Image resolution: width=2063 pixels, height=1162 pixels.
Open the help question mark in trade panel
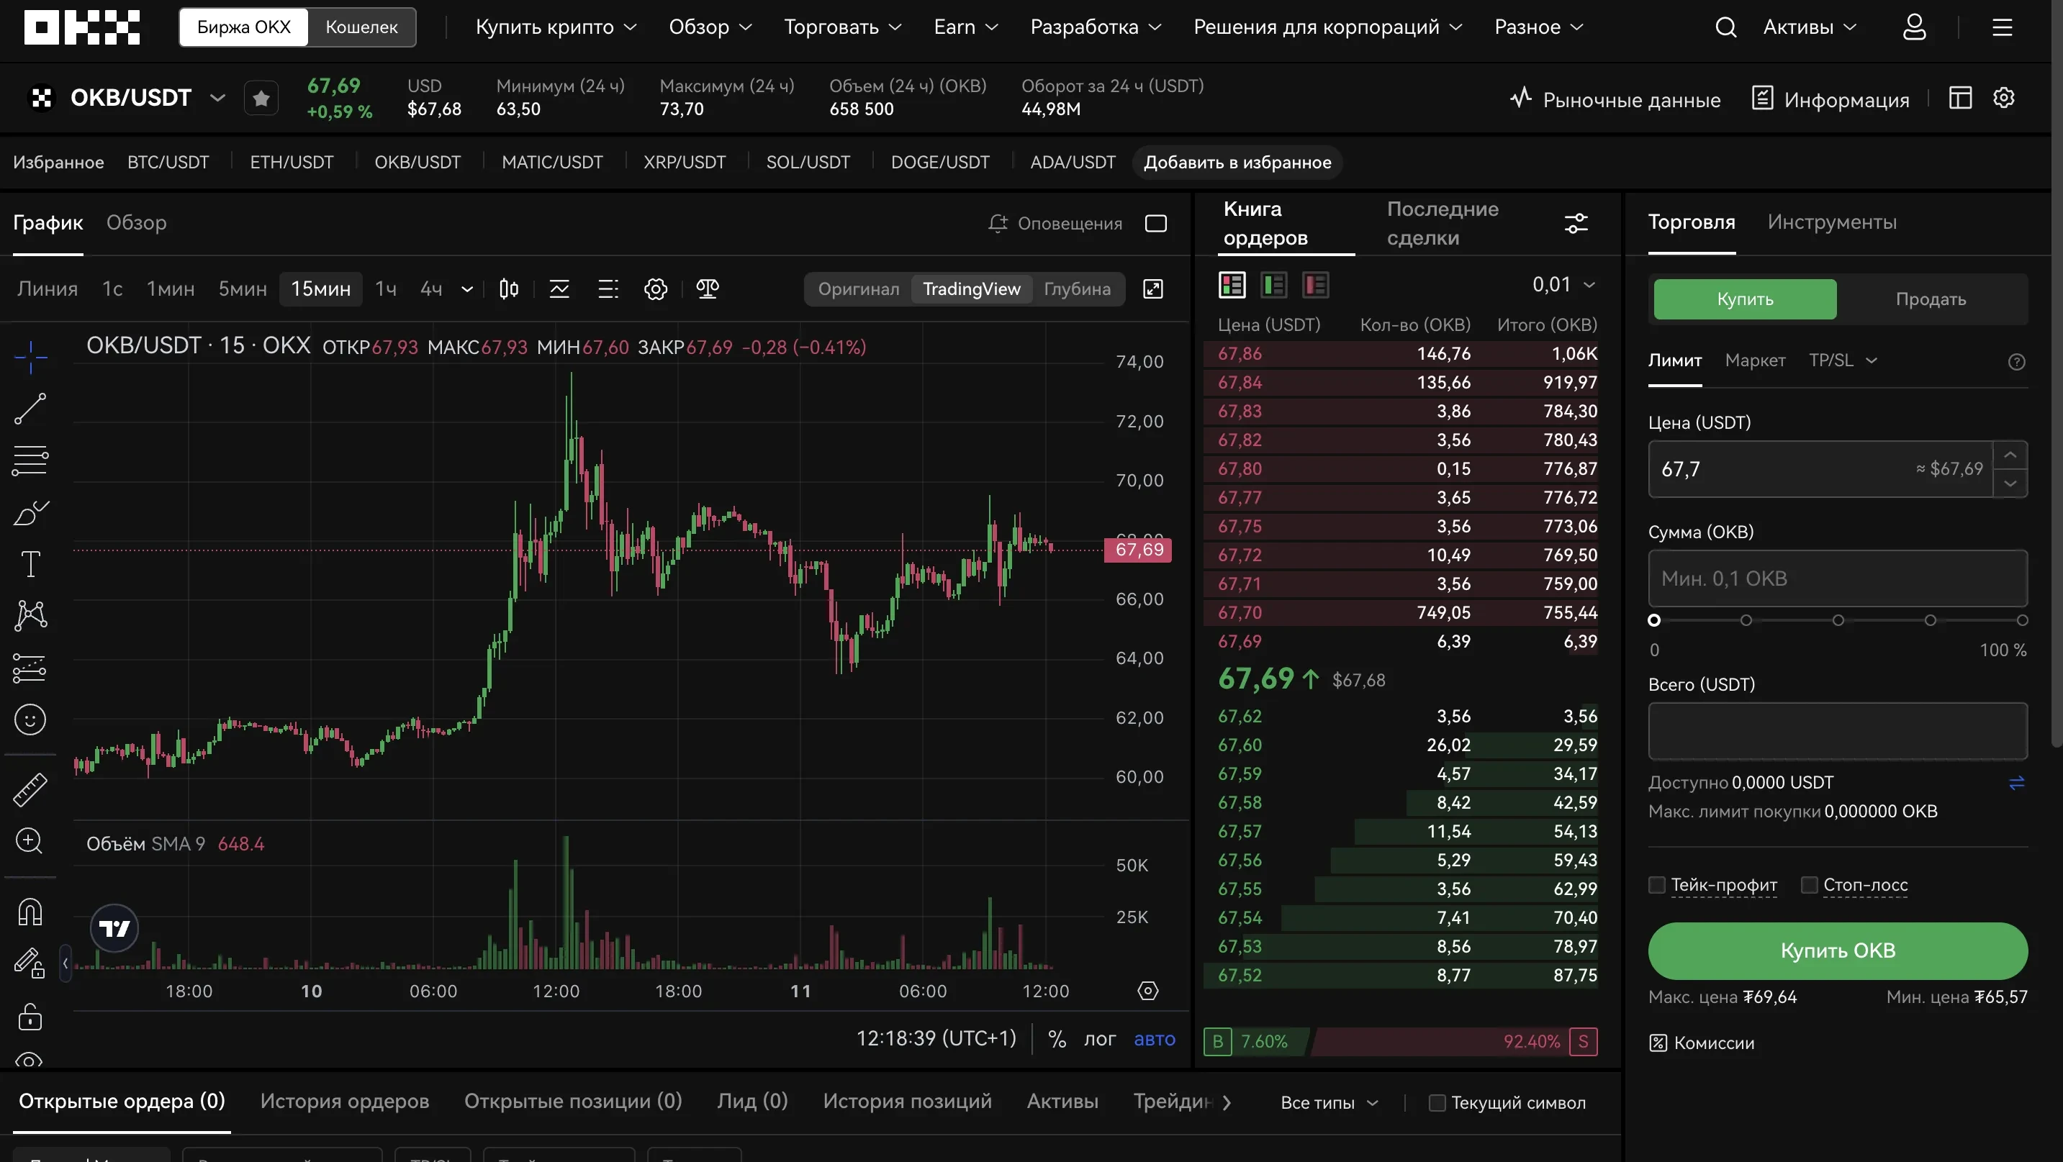[2016, 362]
